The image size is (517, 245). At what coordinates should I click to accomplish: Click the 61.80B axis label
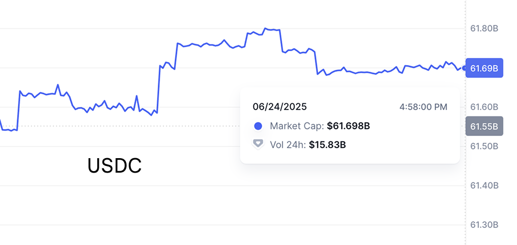(x=484, y=28)
